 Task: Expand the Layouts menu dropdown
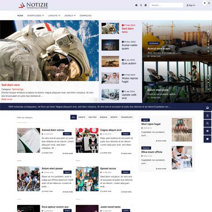point(54,15)
